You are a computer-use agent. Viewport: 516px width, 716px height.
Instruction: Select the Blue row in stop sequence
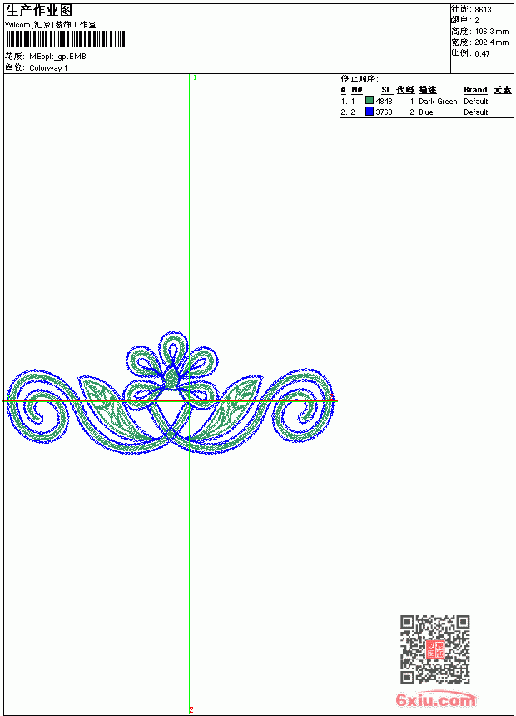click(x=426, y=112)
